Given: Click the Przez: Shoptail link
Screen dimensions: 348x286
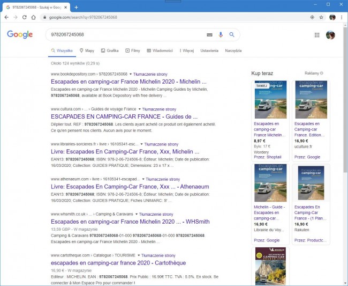Looking at the screenshot, I should click(x=268, y=157).
